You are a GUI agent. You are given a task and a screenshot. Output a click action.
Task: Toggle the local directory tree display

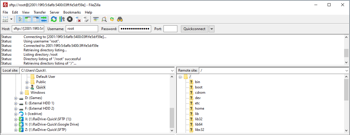28,19
